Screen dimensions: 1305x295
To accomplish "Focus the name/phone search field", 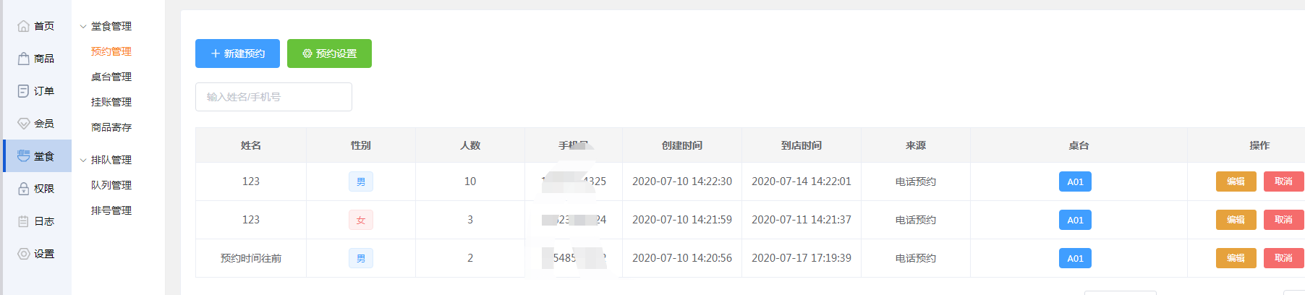I will coord(273,97).
